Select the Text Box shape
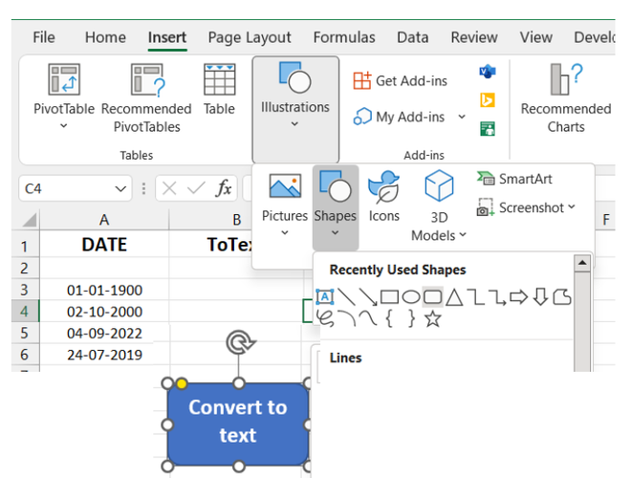 click(325, 297)
